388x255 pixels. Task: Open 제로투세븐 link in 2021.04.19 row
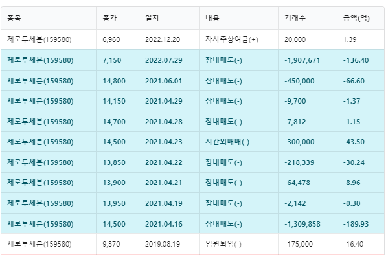tap(40, 204)
